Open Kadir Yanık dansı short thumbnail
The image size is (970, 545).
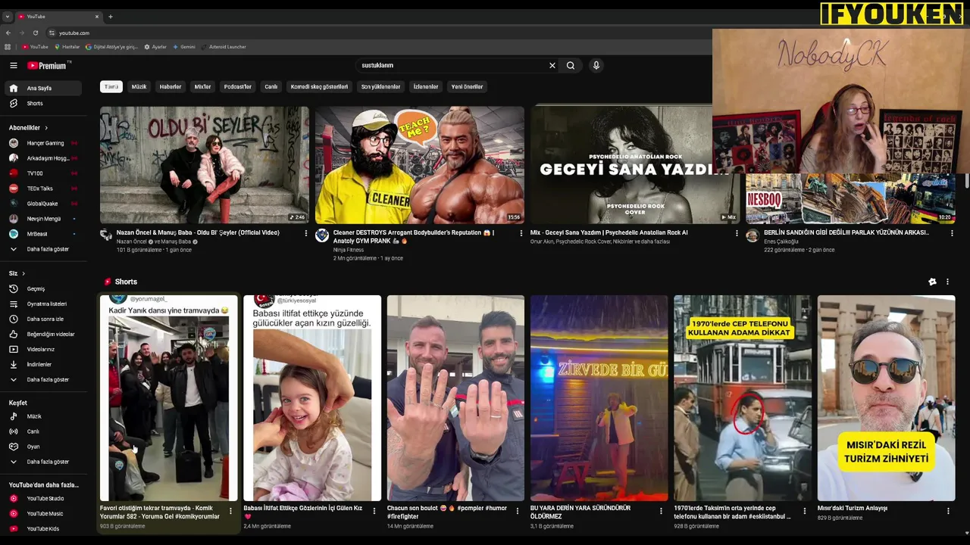pos(168,398)
